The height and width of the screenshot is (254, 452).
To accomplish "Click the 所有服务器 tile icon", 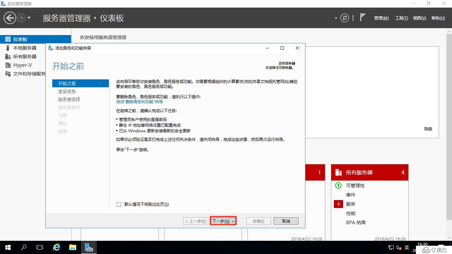I will [x=339, y=172].
